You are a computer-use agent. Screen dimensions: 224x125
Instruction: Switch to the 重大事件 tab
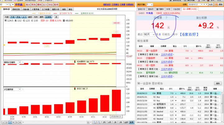[160, 9]
